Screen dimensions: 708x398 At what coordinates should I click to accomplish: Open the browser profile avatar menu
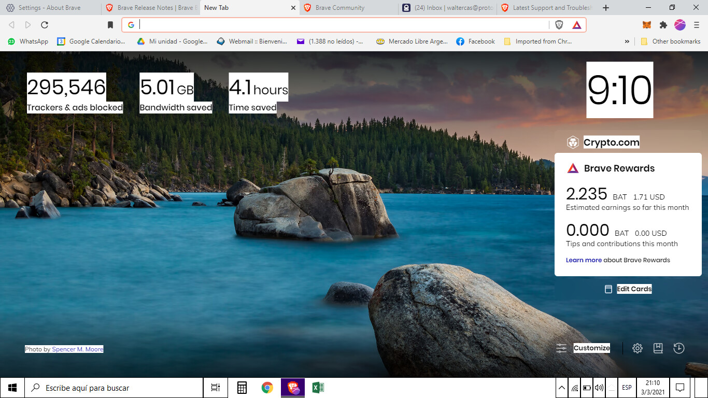[x=679, y=24]
